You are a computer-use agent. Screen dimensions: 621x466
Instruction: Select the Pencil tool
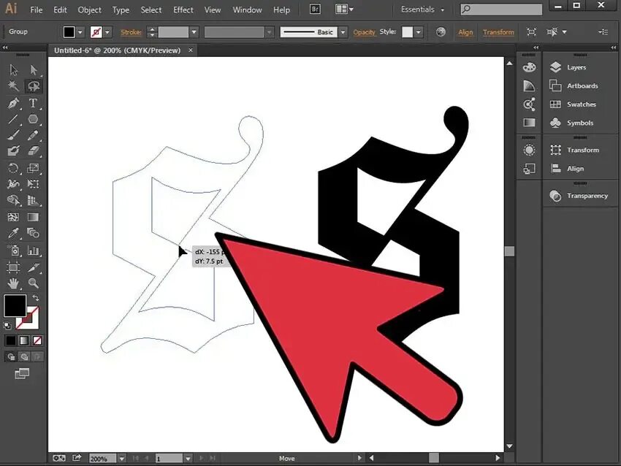[34, 135]
